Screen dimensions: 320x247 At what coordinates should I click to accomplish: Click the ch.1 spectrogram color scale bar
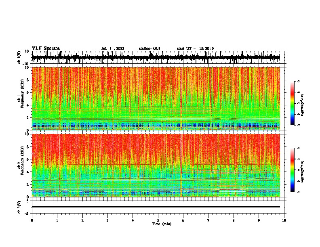tap(293, 103)
